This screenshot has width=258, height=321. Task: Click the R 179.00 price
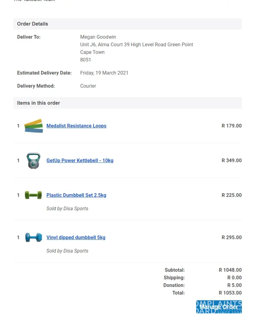231,126
